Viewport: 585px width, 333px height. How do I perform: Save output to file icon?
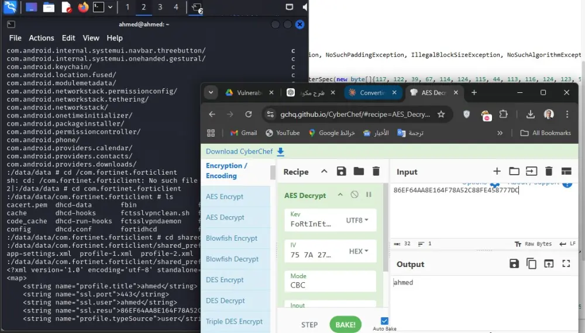514,263
